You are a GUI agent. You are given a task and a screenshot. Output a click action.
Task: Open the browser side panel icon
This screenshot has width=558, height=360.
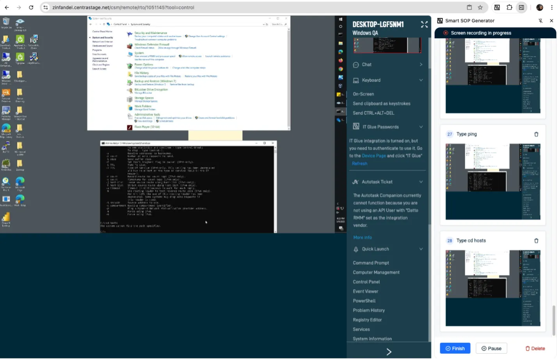click(x=521, y=7)
